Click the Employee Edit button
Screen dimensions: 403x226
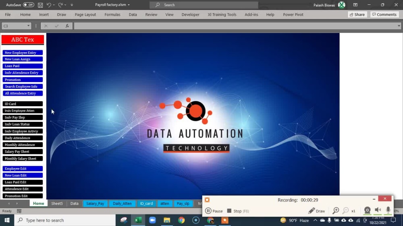point(23,168)
